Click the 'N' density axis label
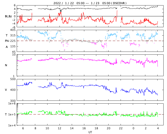167x134 pixels. pos(6,65)
